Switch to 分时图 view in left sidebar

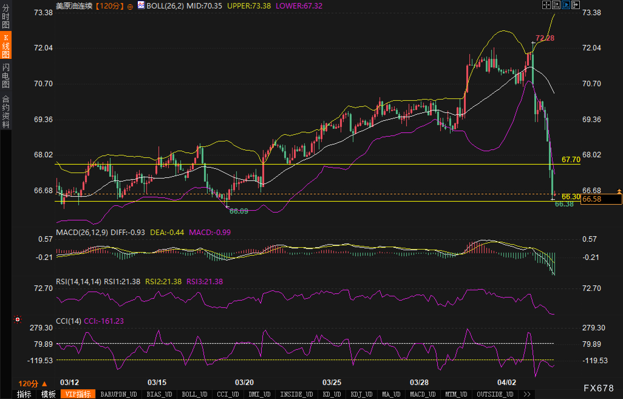[6, 16]
